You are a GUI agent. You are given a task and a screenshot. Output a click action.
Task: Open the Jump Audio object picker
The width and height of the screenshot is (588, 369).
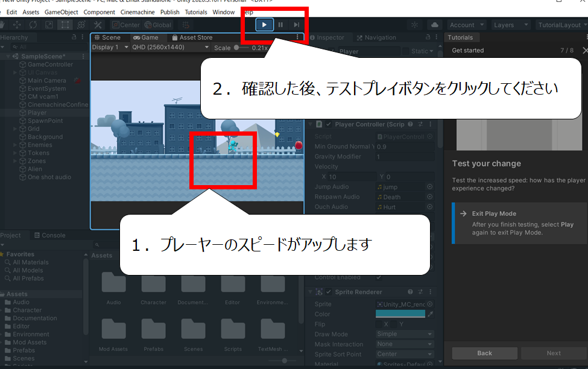(x=430, y=187)
